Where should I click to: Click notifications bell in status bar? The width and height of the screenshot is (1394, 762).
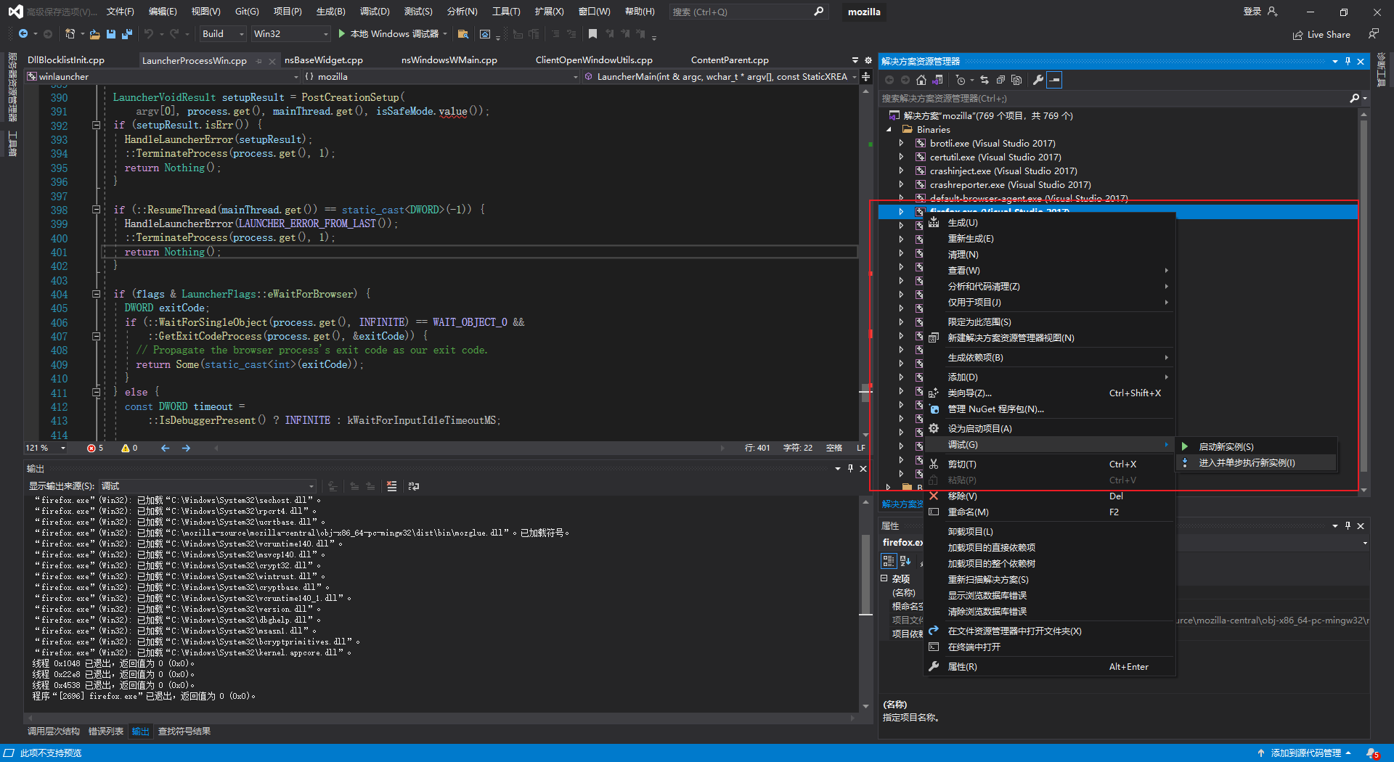pos(1372,753)
